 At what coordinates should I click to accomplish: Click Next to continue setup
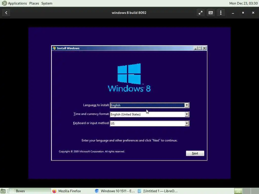pos(195,153)
